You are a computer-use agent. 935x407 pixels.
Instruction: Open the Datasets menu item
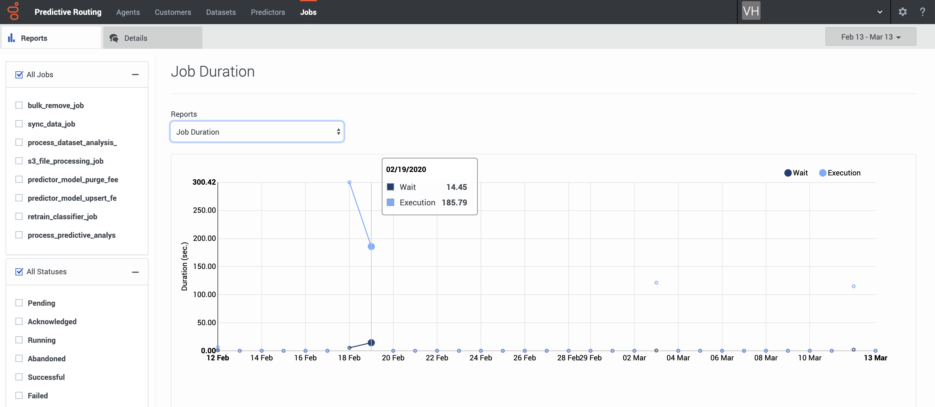[x=221, y=12]
